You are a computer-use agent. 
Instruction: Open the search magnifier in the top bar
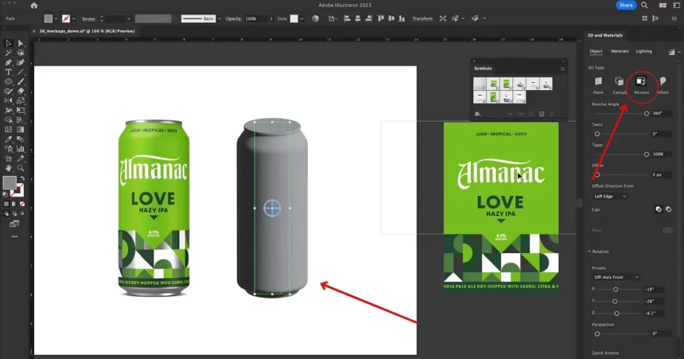[x=645, y=5]
